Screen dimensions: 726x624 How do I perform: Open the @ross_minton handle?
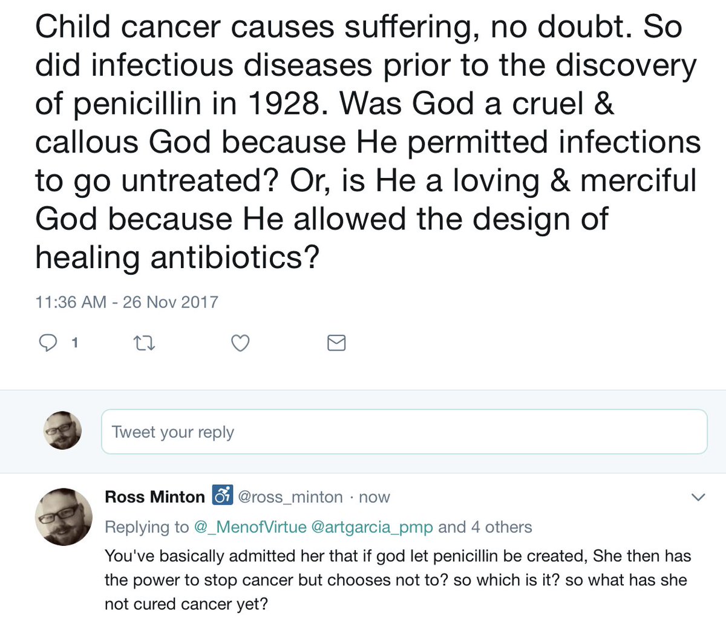(x=290, y=497)
